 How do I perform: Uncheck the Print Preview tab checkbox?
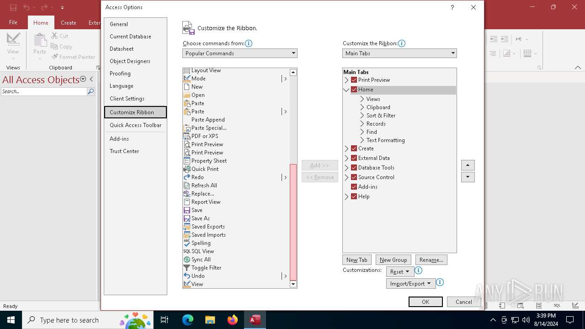click(354, 80)
